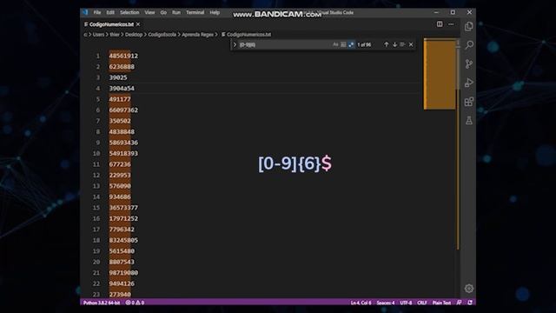Close the CodigoNumericos.txt tab
The height and width of the screenshot is (313, 556).
pos(138,24)
